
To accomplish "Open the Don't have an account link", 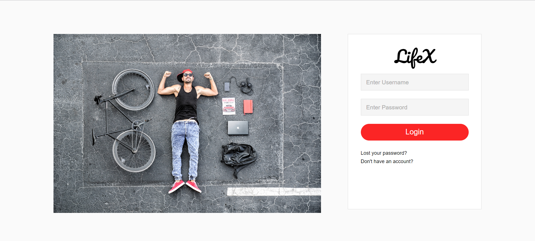I will tap(387, 161).
